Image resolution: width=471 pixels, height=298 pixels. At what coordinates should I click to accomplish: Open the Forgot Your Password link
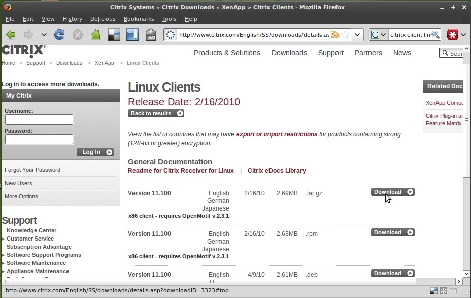32,170
